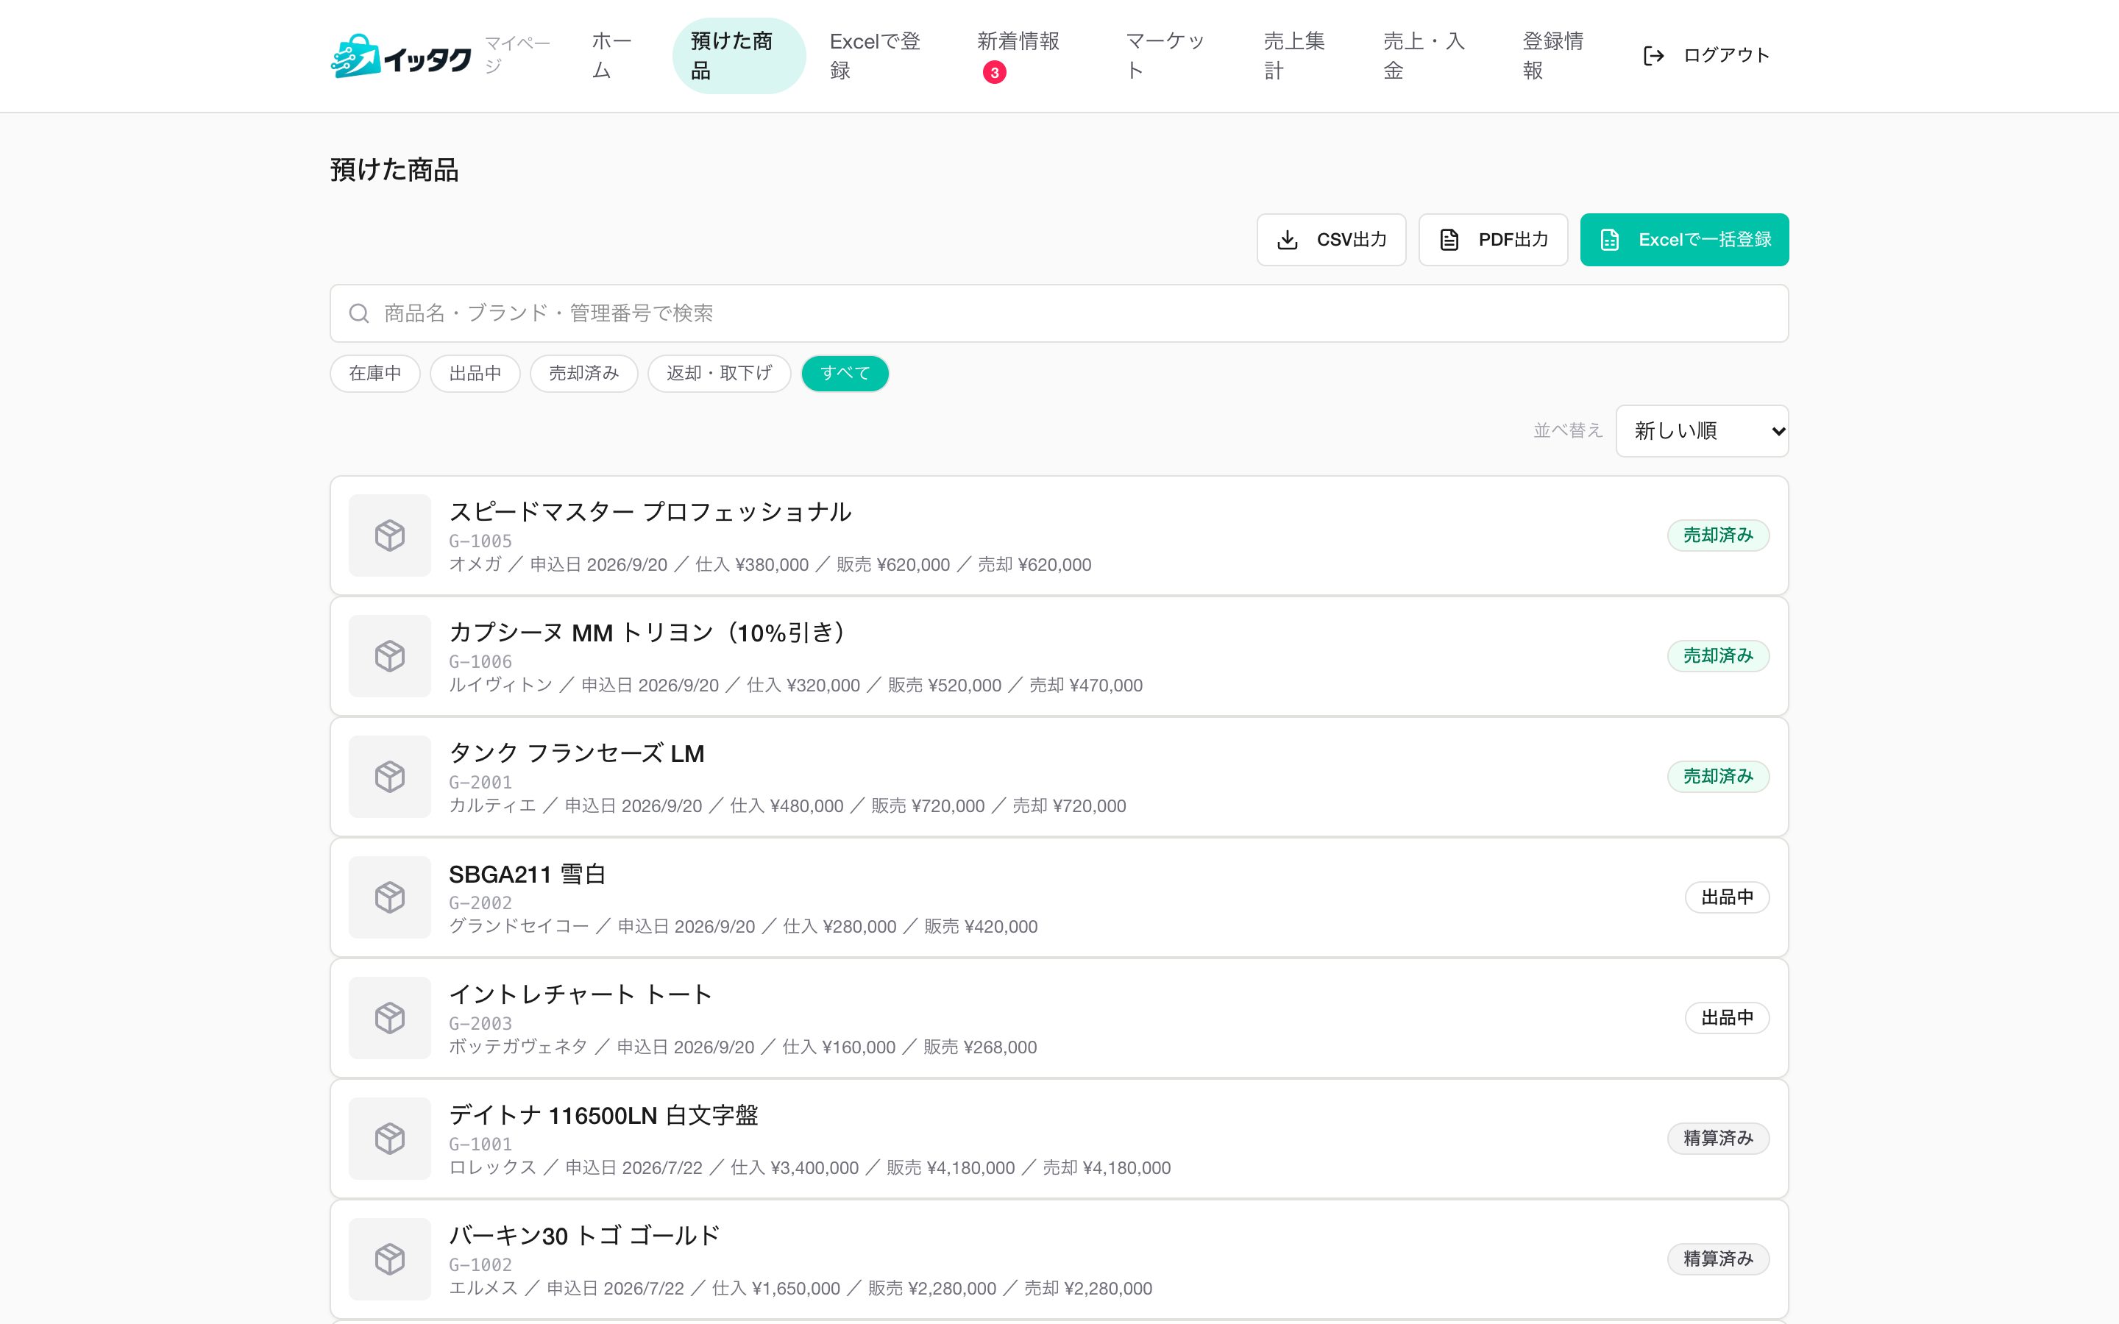Click the ログアウト link
This screenshot has height=1324, width=2119.
pyautogui.click(x=1706, y=56)
